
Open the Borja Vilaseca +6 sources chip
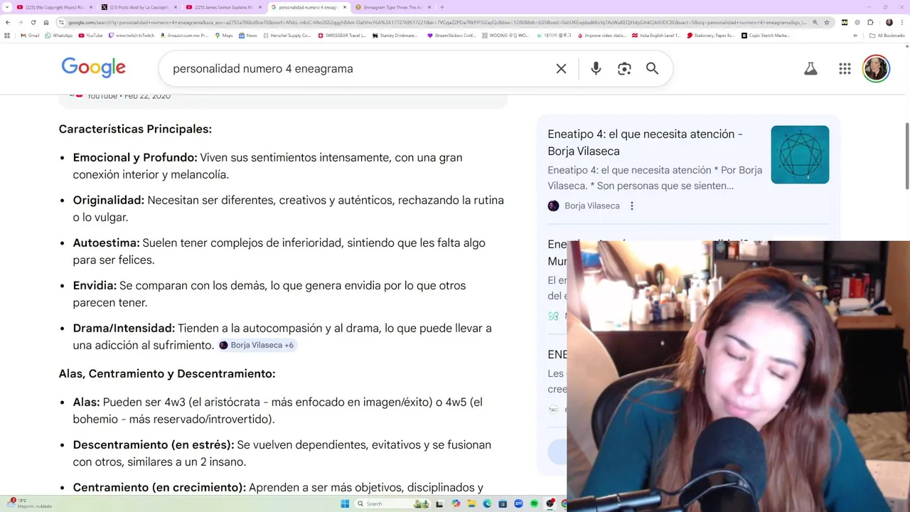point(257,346)
